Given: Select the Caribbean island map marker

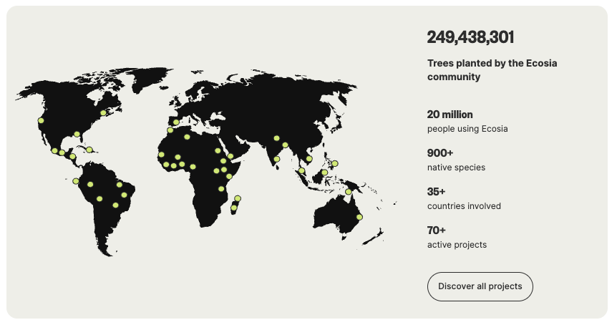Looking at the screenshot, I should (x=89, y=150).
